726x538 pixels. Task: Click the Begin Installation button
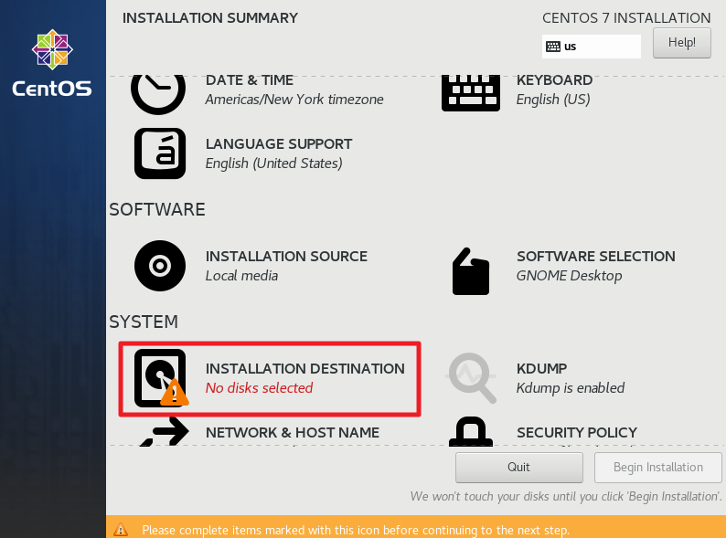point(658,468)
